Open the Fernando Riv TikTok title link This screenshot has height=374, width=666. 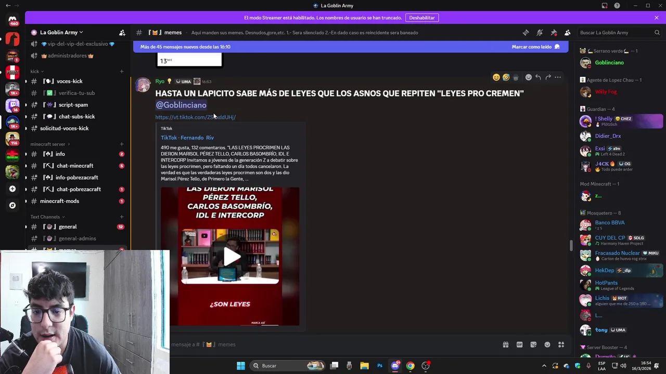(187, 138)
